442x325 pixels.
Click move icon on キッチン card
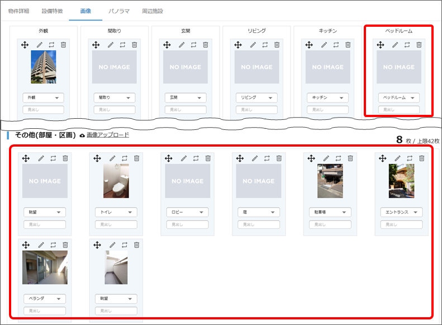pyautogui.click(x=309, y=45)
